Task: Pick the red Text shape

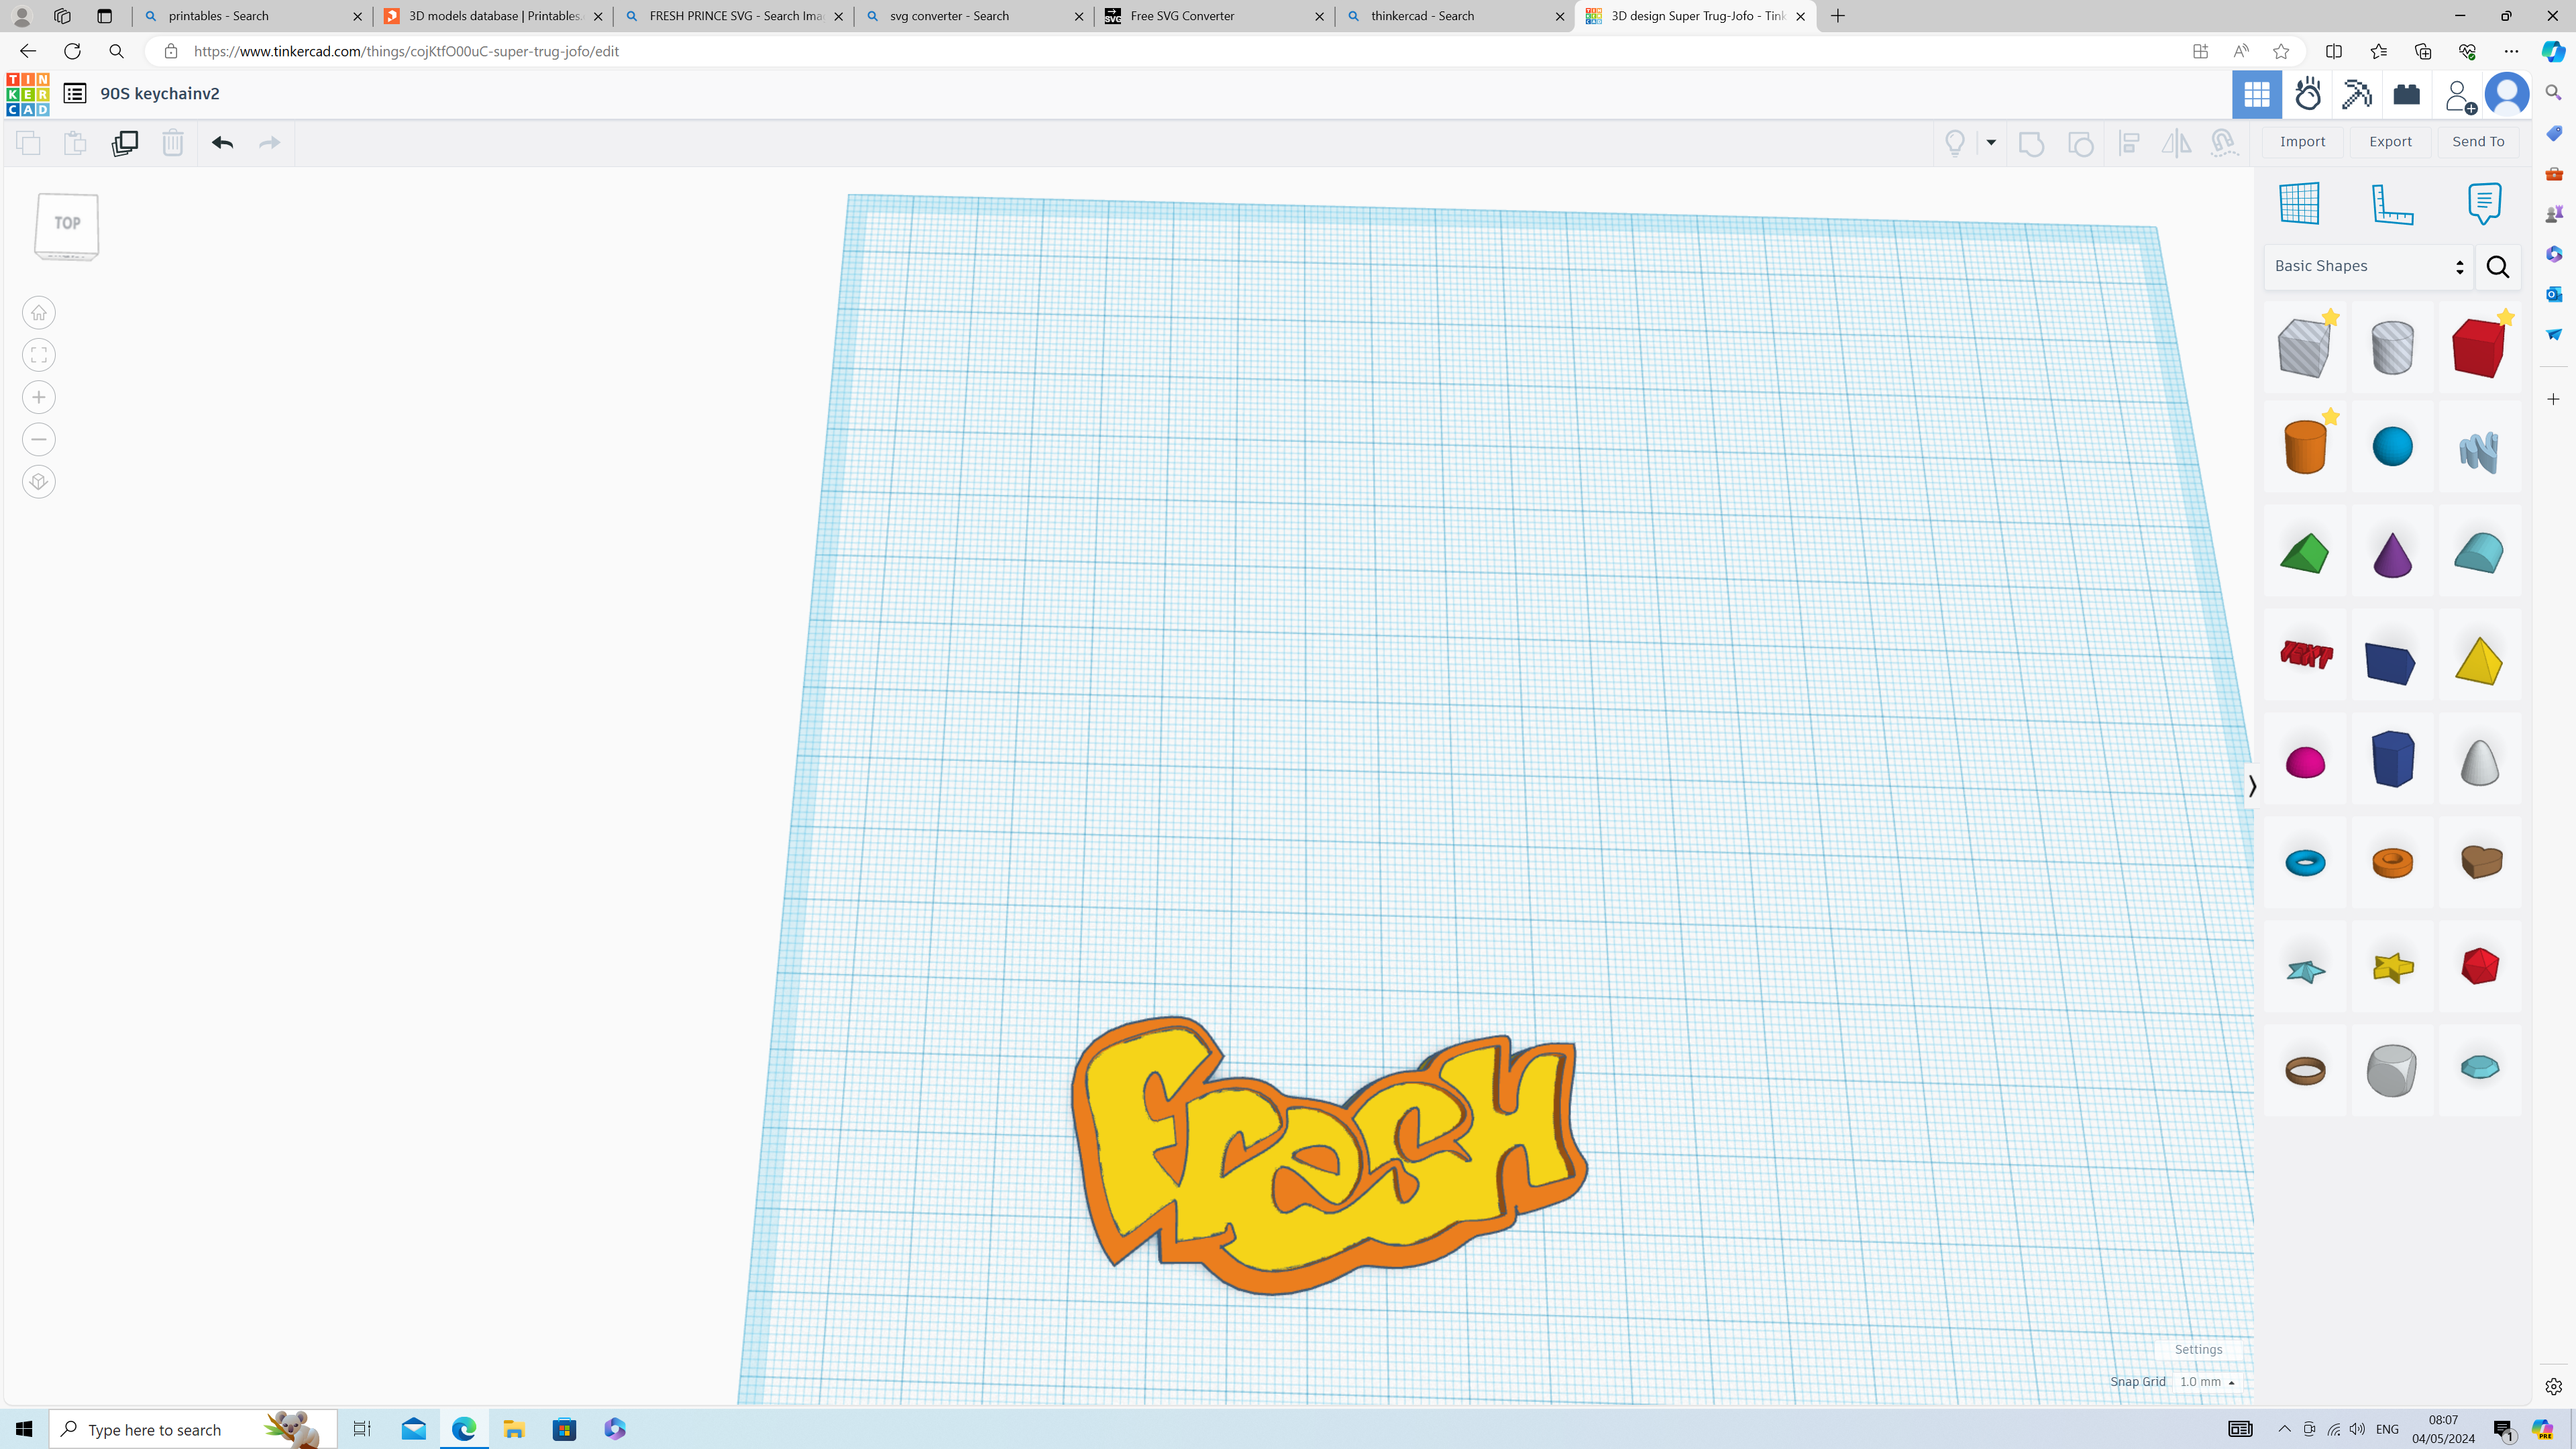Action: tap(2305, 655)
